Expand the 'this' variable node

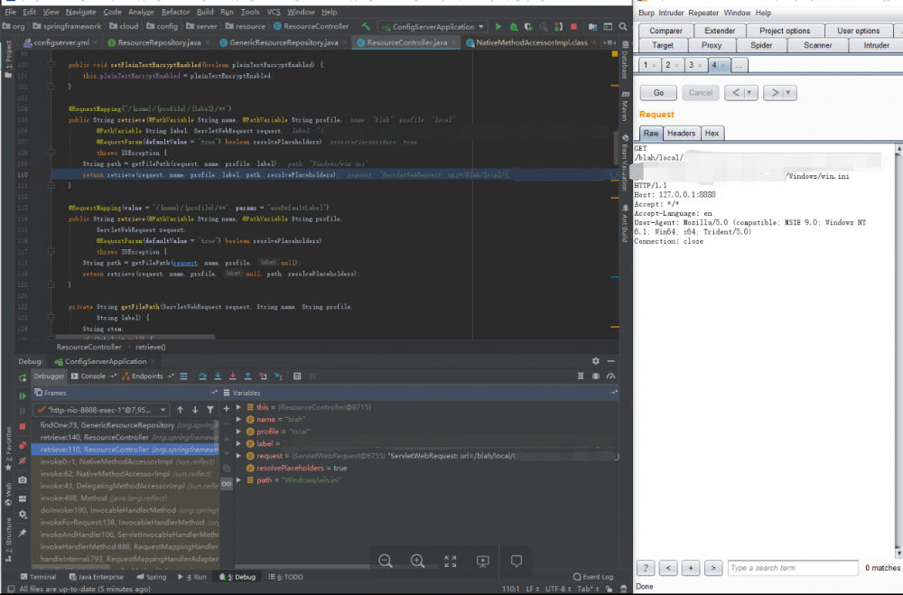tap(238, 407)
